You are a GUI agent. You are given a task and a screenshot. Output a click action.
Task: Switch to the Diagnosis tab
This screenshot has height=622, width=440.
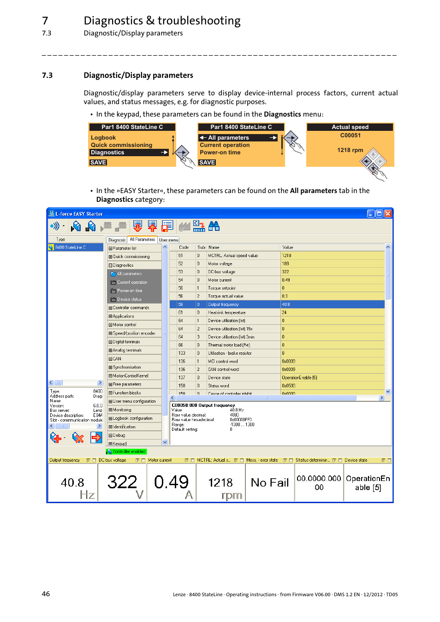(x=117, y=240)
